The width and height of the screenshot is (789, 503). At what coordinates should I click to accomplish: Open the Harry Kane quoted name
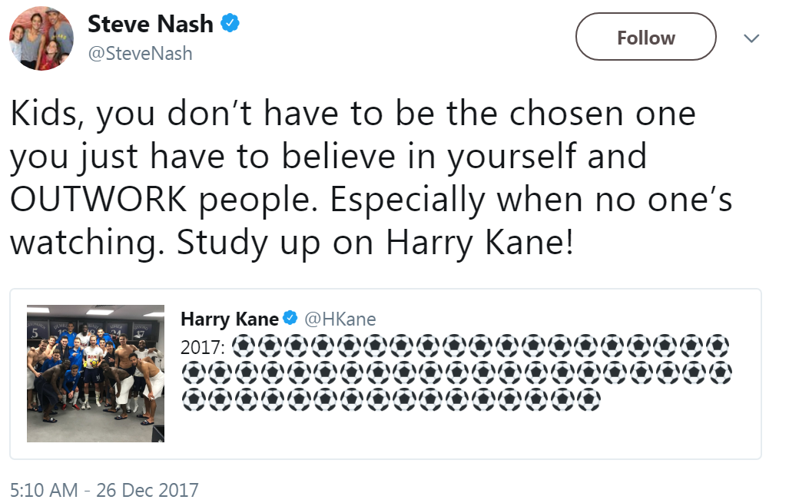[x=230, y=319]
